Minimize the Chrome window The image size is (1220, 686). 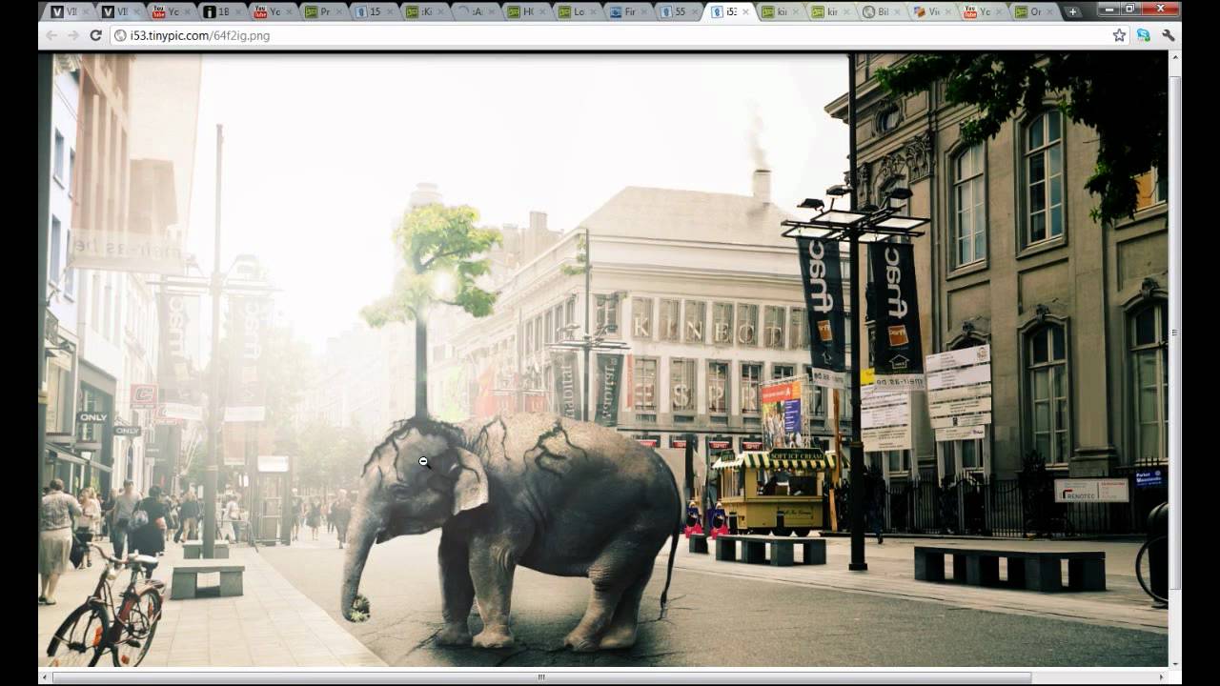click(1108, 9)
